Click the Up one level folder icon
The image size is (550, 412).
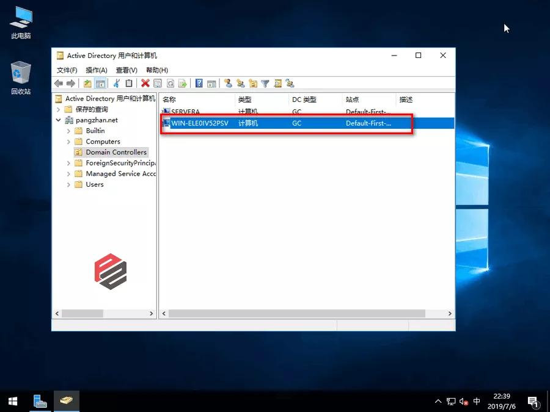(x=87, y=84)
